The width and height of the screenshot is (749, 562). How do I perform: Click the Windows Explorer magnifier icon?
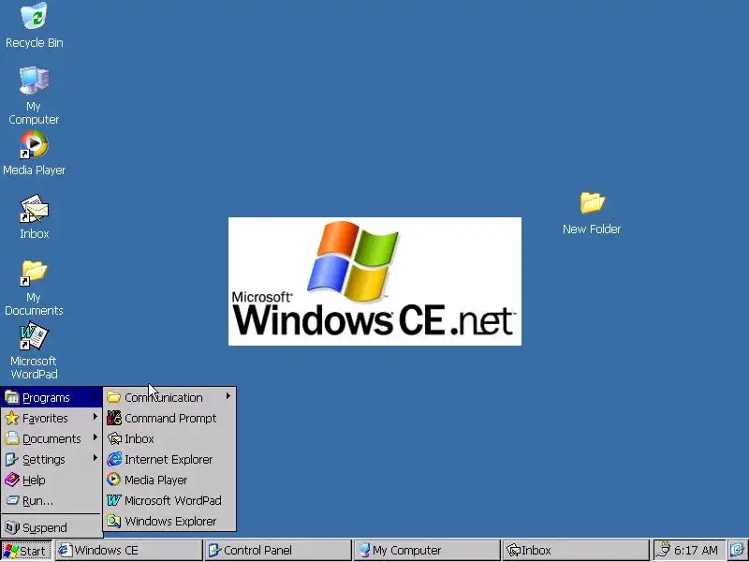click(x=114, y=521)
